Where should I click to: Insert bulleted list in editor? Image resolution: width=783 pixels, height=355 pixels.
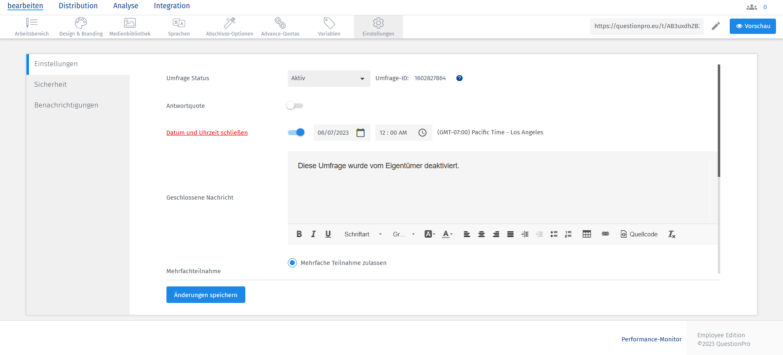554,234
